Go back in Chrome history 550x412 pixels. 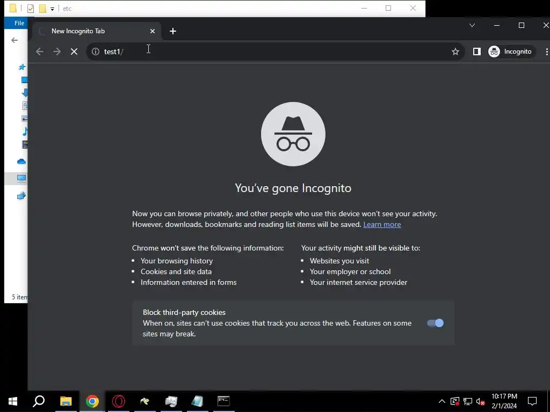pyautogui.click(x=40, y=51)
